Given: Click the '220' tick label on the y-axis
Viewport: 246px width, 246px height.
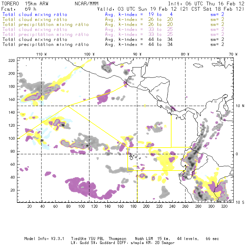Looking at the screenshot, I should click(12, 61).
